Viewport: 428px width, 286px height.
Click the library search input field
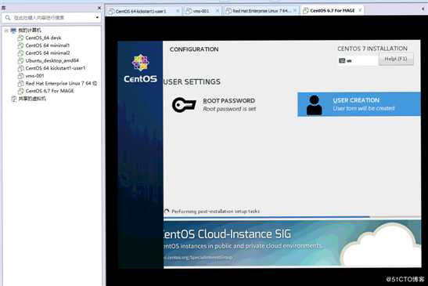[52, 17]
